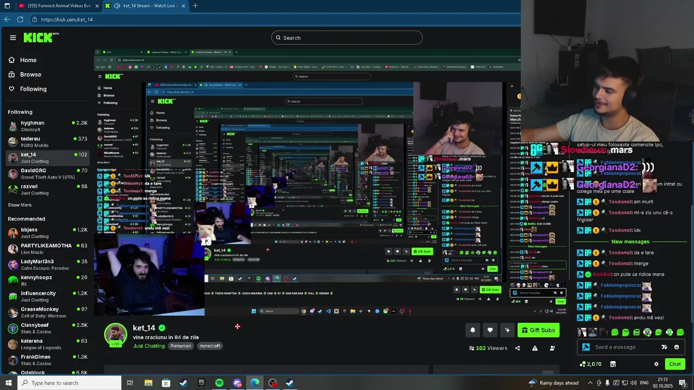Click Show More in the Following list
694x390 pixels.
pos(20,205)
